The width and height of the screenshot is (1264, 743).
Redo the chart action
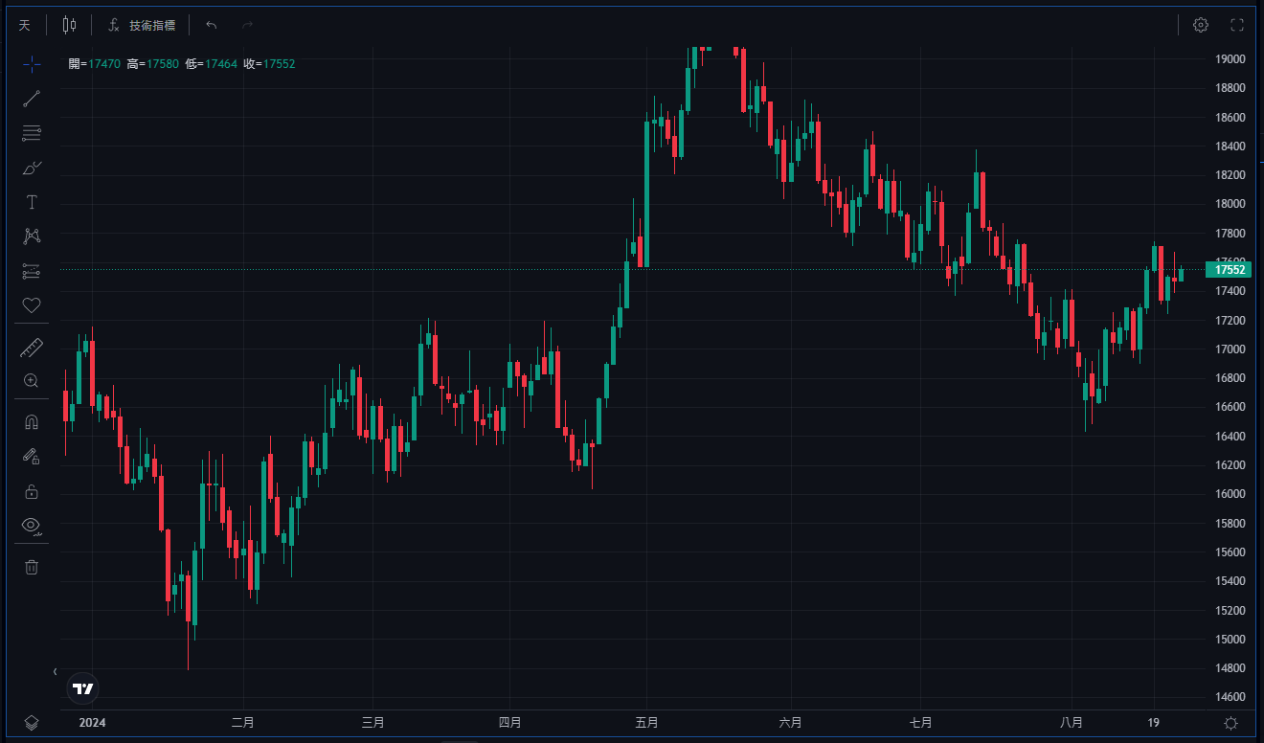click(x=247, y=25)
